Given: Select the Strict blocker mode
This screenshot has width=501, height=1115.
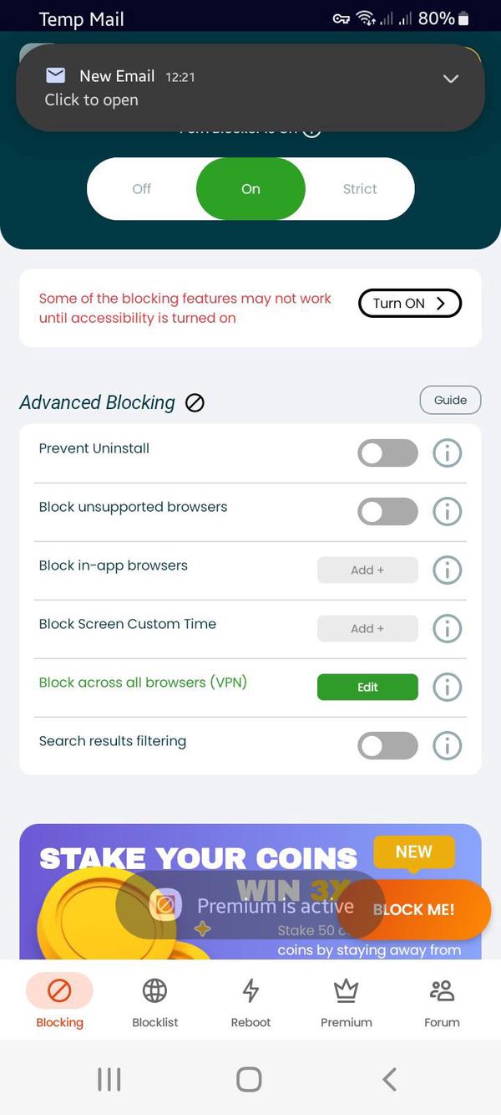Looking at the screenshot, I should [360, 189].
